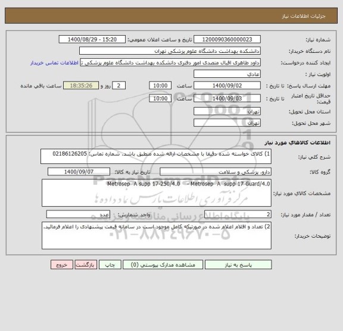Click the توضیحات خریدار label
This screenshot has height=331, width=343.
click(x=313, y=236)
